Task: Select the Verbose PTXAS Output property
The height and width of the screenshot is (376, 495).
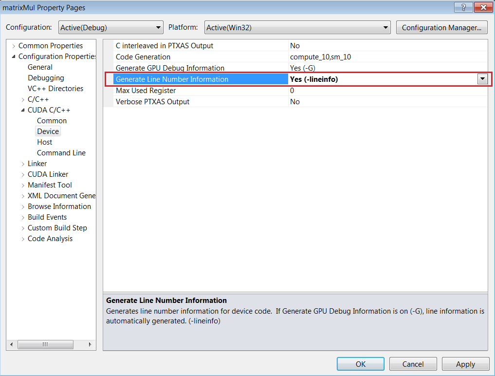Action: [x=152, y=102]
